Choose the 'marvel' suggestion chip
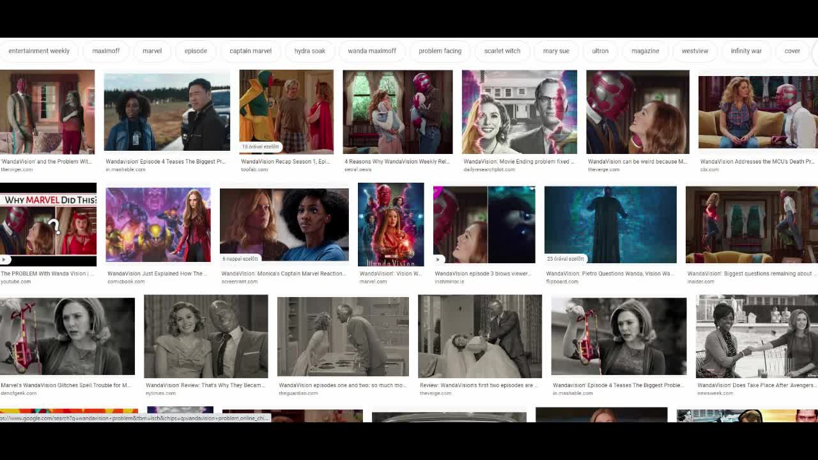This screenshot has height=460, width=818. [152, 51]
